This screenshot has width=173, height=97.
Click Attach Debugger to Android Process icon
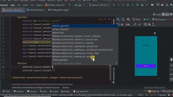pyautogui.click(x=142, y=5)
